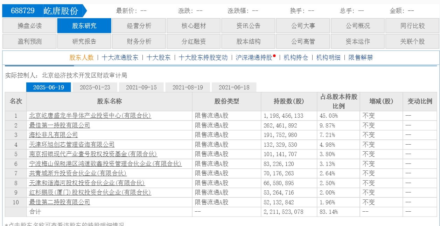The width and height of the screenshot is (440, 226).
Task: Select the 股东研究 tab
Action: point(84,26)
